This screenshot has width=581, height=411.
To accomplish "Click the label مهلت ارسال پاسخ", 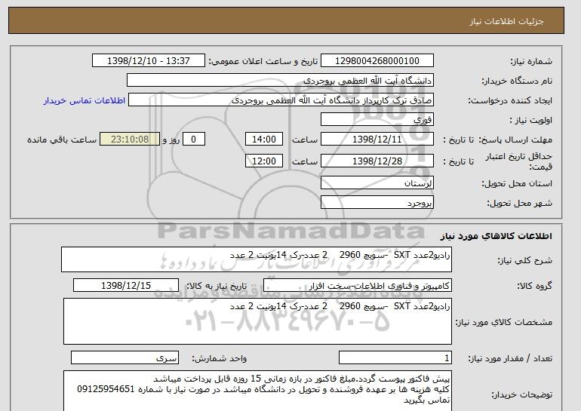I will 516,140.
